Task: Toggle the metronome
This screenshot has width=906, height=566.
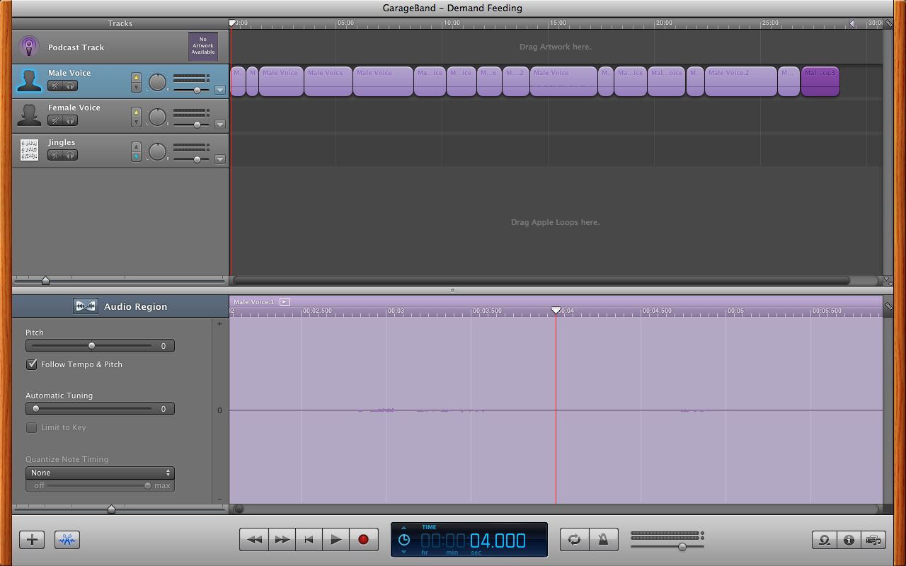Action: coord(602,540)
